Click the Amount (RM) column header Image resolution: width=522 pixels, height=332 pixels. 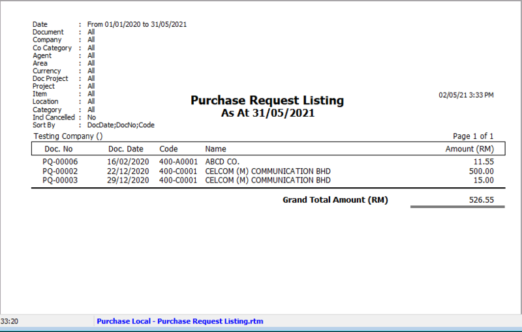469,149
